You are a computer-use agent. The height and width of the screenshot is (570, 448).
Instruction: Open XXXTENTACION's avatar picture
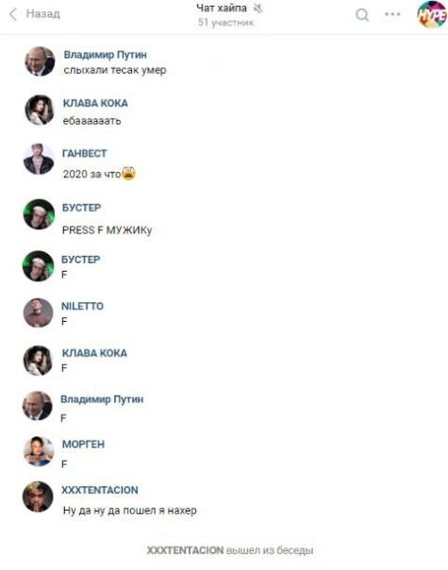[x=38, y=496]
